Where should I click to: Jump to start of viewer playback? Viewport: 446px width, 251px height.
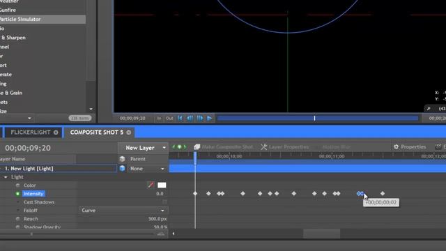180,118
